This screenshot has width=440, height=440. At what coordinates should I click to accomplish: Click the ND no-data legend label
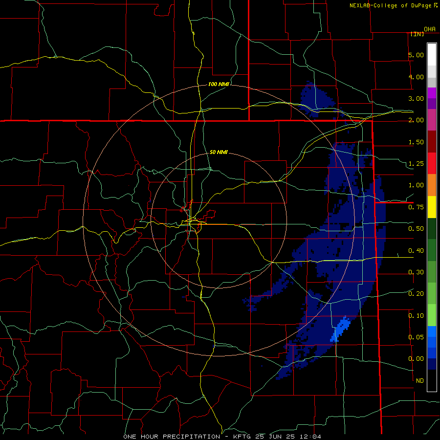(x=420, y=381)
